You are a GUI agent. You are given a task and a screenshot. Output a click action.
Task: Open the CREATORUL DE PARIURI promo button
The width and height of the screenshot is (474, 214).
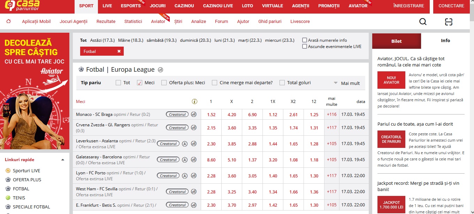click(391, 139)
